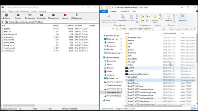The image size is (198, 111).
Task: Click Explorer's pin to Quick Access icon
Action: pos(109,16)
